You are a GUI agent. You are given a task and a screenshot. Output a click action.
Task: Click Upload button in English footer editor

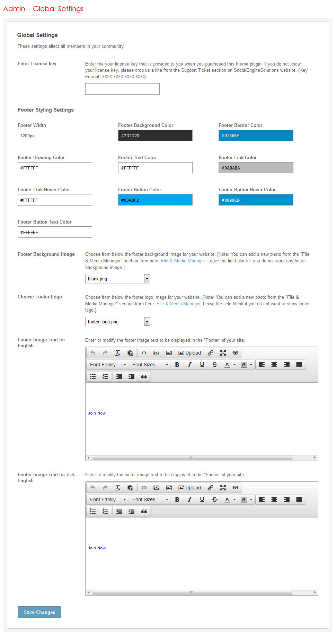pos(189,353)
